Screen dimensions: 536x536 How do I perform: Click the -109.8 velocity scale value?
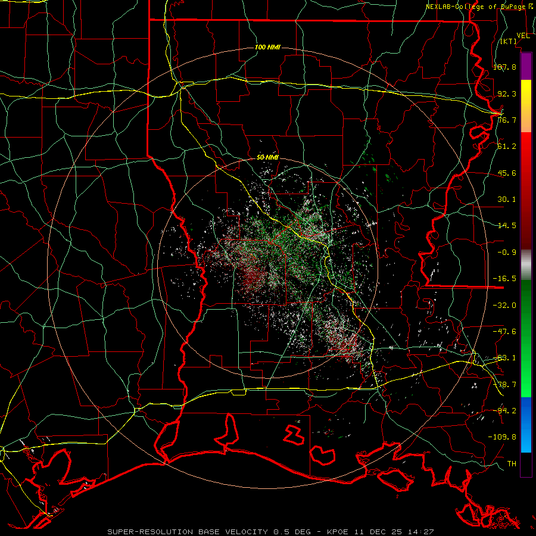(x=502, y=437)
